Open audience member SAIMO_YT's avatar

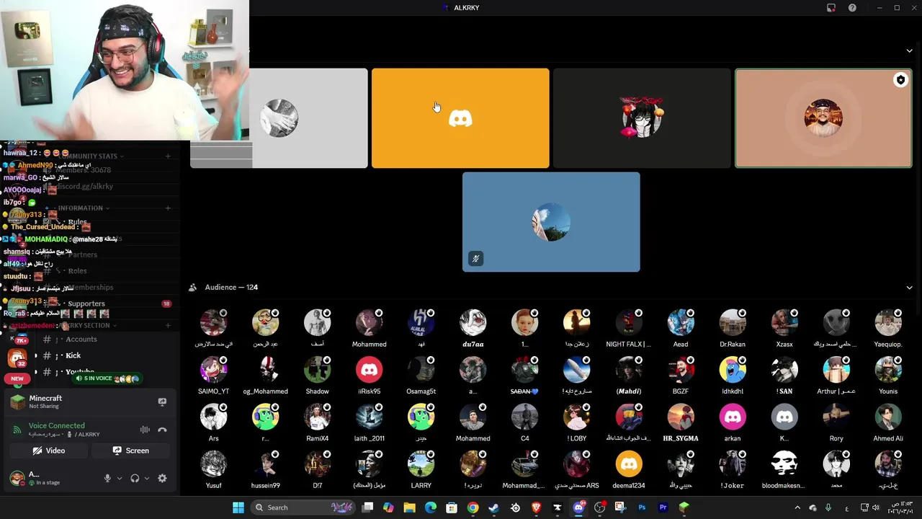pyautogui.click(x=213, y=370)
